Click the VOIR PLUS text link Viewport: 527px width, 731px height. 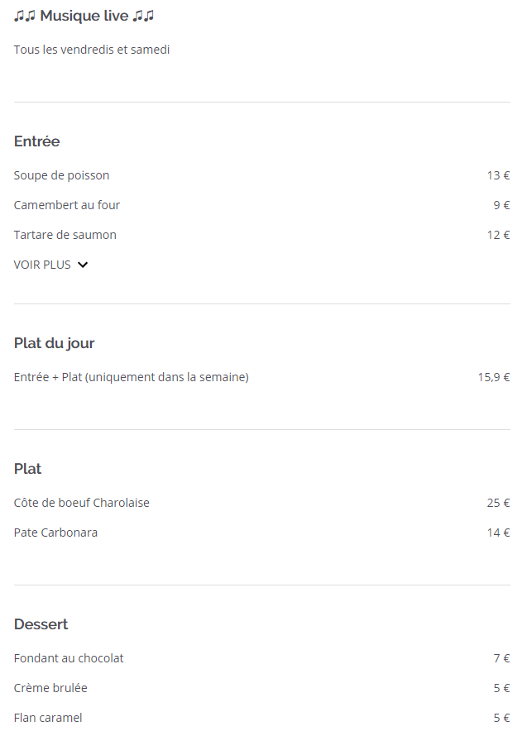point(42,265)
